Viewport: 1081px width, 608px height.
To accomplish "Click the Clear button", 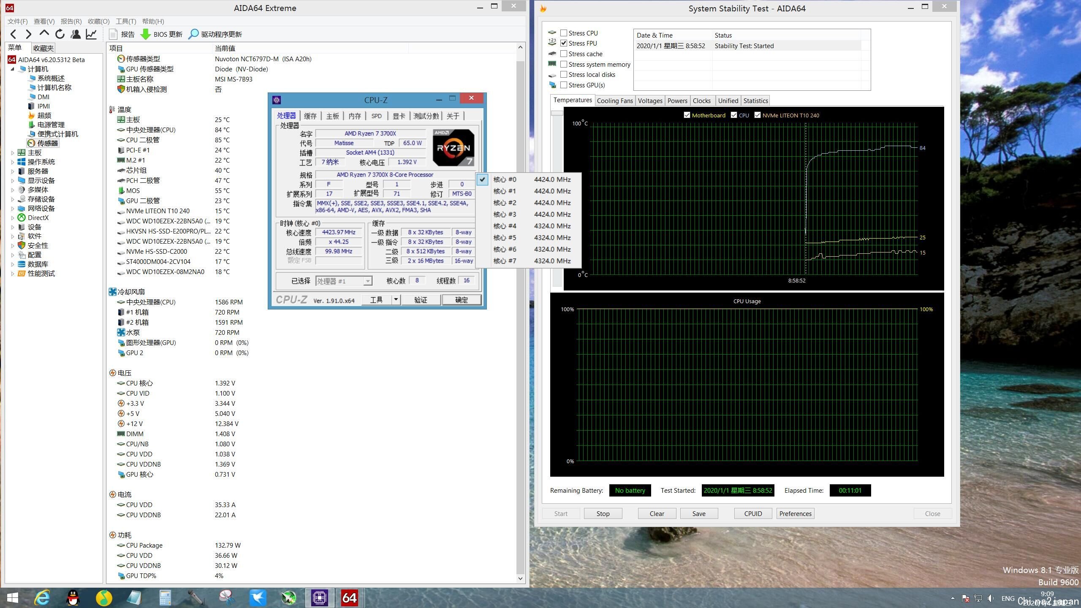I will click(x=657, y=513).
